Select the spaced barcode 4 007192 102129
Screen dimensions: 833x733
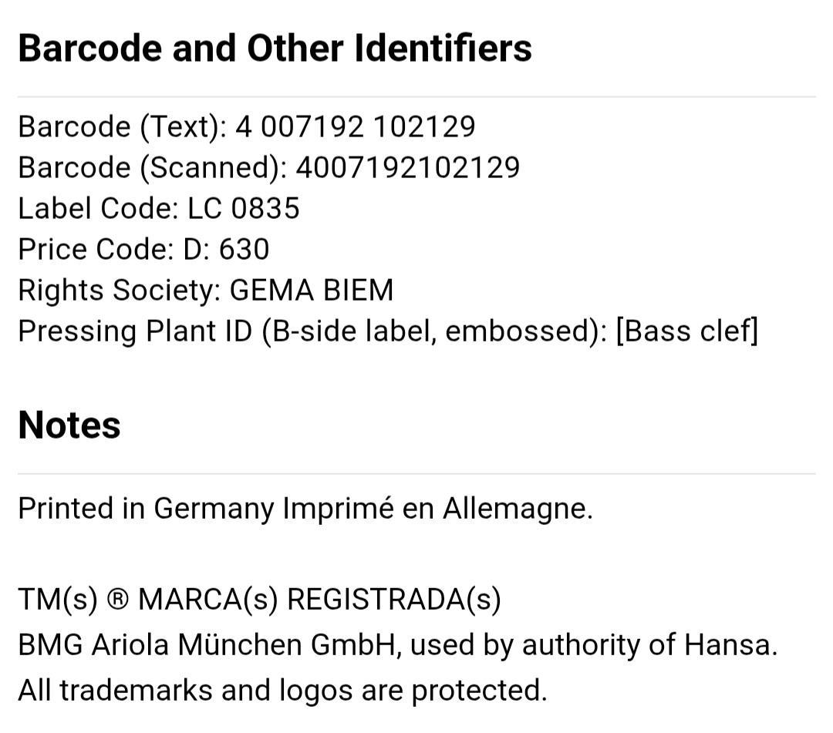pyautogui.click(x=356, y=127)
